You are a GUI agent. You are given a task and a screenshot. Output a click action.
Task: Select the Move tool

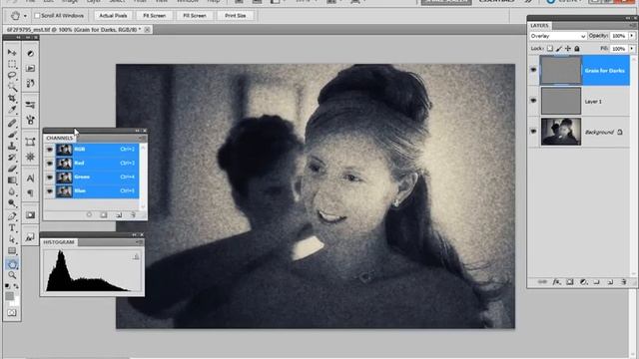click(x=12, y=53)
